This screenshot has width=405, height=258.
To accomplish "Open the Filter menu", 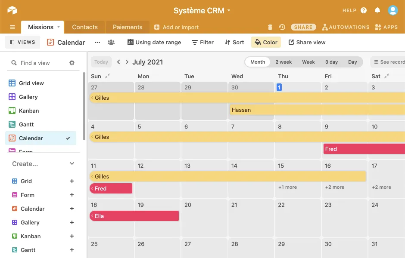I will pos(203,42).
